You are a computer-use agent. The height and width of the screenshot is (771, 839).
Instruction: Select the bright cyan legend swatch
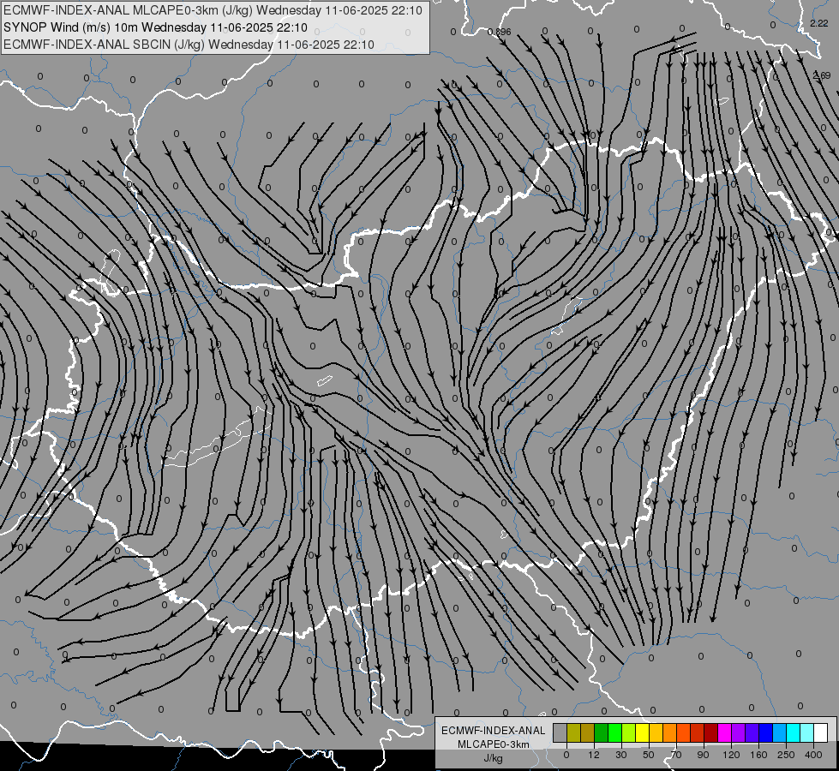pos(794,732)
